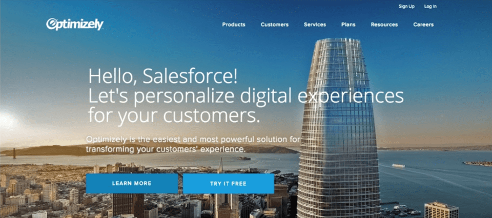Click the Alcatraz island in the bay

[244, 158]
